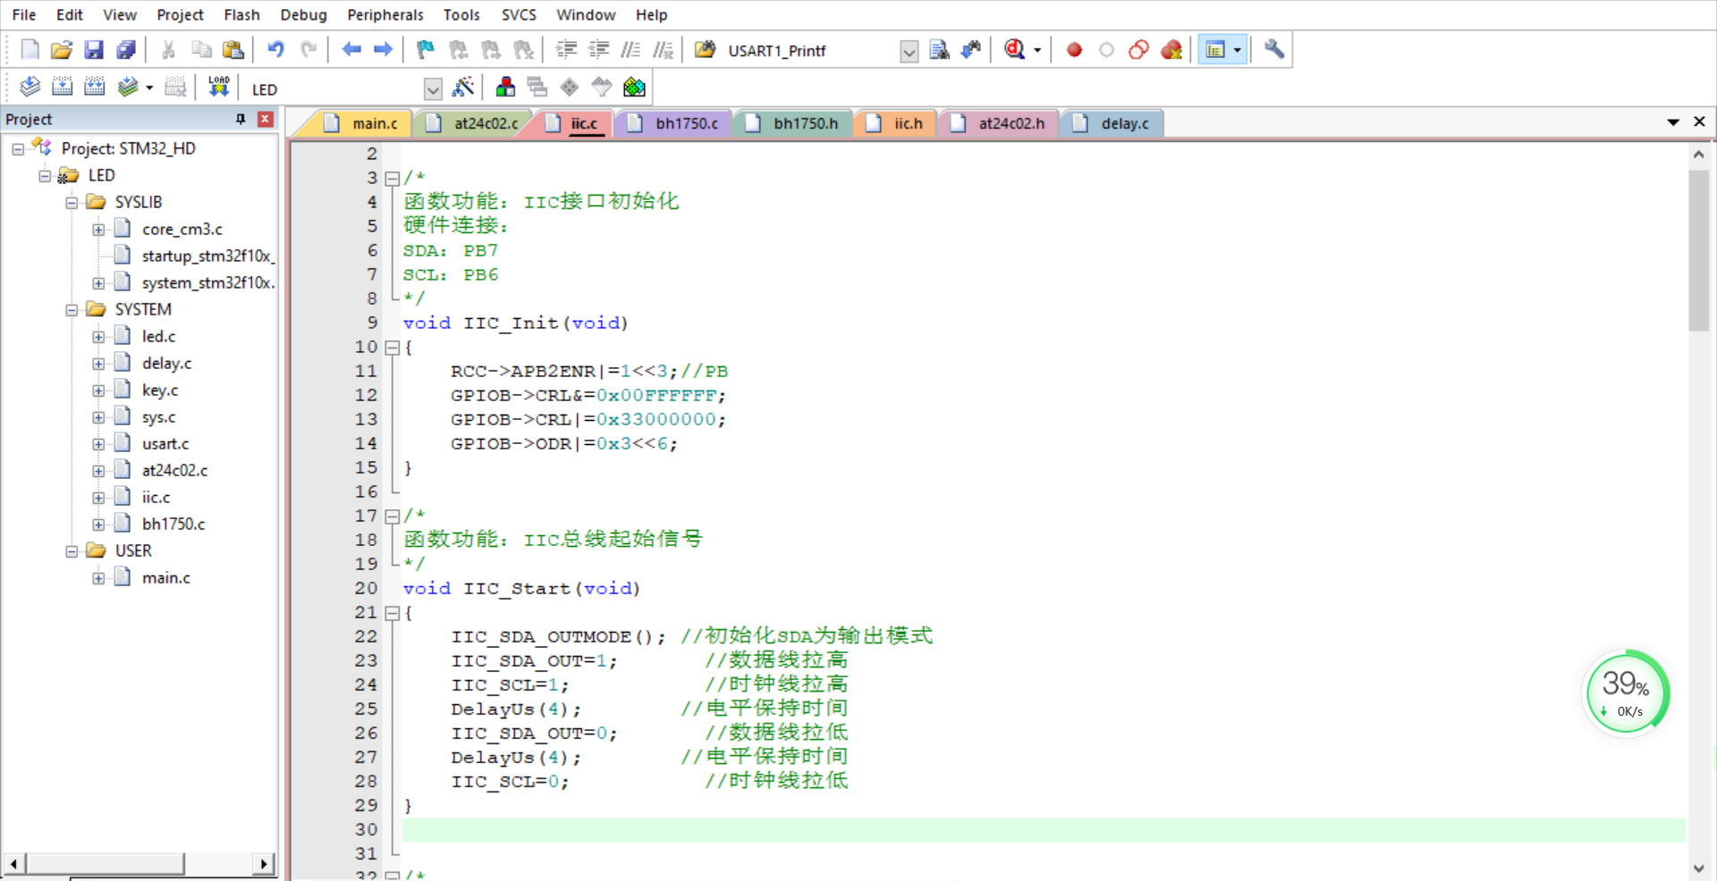Open the LED target dropdown
This screenshot has height=881, width=1717.
(433, 89)
